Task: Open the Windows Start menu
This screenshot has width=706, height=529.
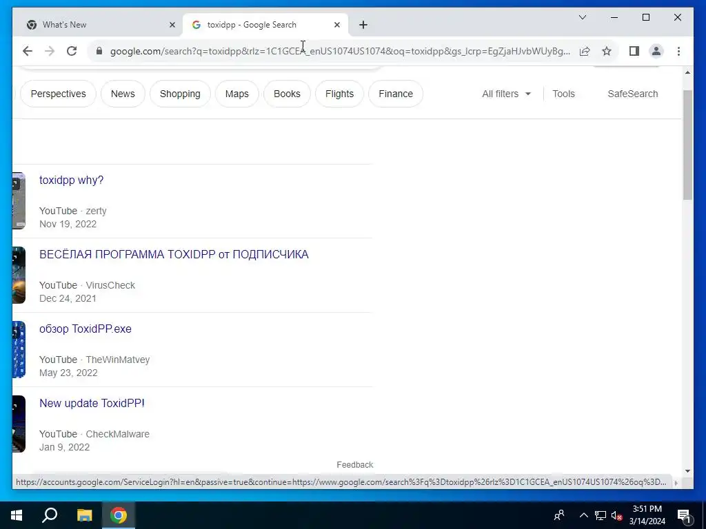Action: 17,515
